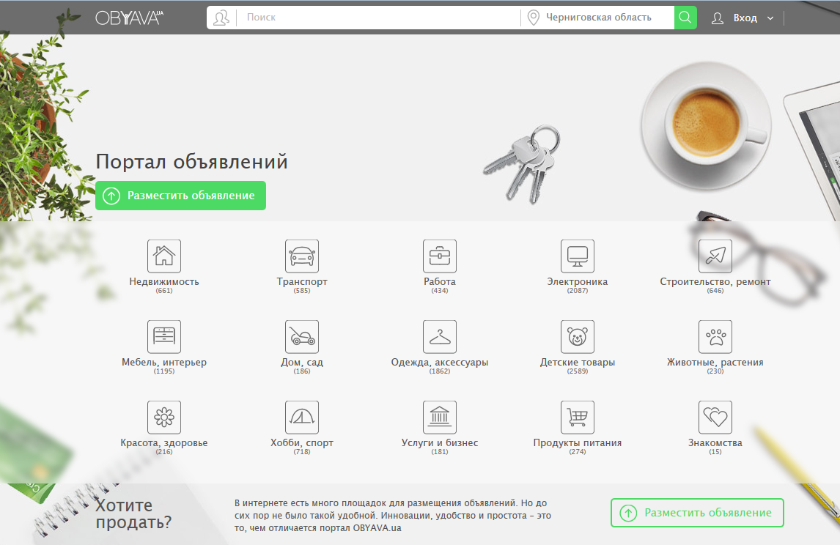Image resolution: width=840 pixels, height=545 pixels.
Task: Go to OBYAVA homepage via logo
Action: tap(129, 18)
